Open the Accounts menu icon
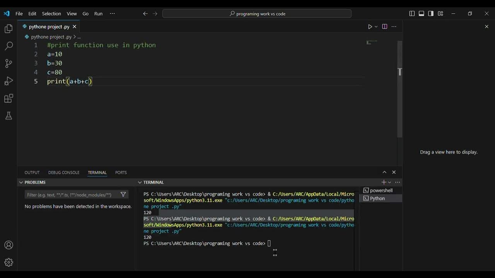The height and width of the screenshot is (278, 495). [9, 245]
